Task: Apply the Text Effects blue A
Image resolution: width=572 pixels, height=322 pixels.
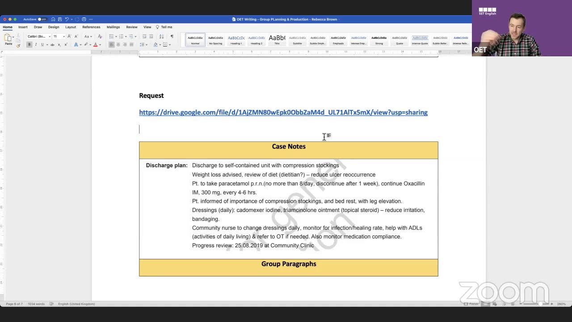Action: [76, 45]
